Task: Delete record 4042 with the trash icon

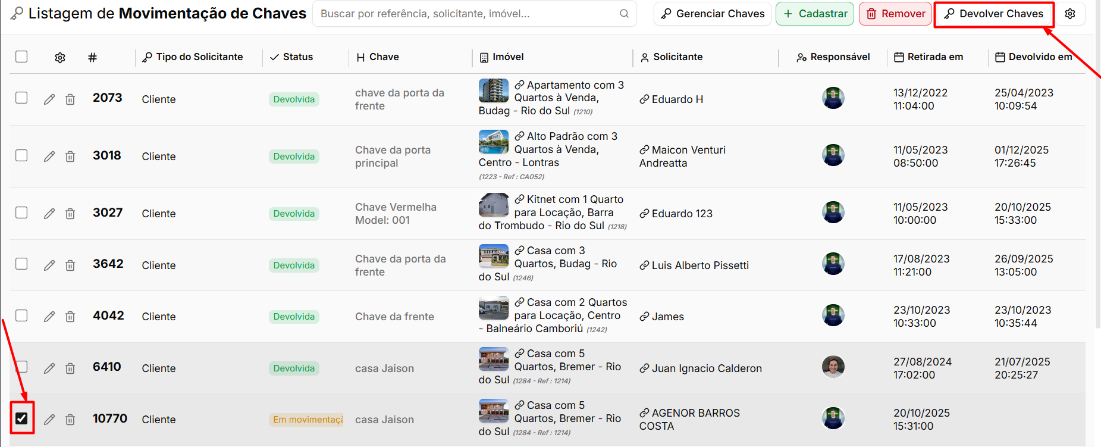Action: pyautogui.click(x=70, y=317)
